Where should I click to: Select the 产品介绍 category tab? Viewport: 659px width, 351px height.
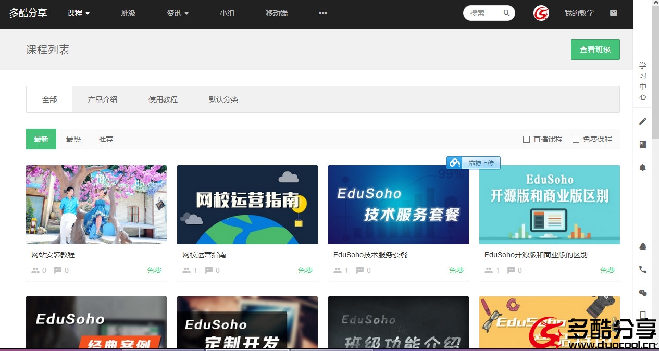[103, 99]
